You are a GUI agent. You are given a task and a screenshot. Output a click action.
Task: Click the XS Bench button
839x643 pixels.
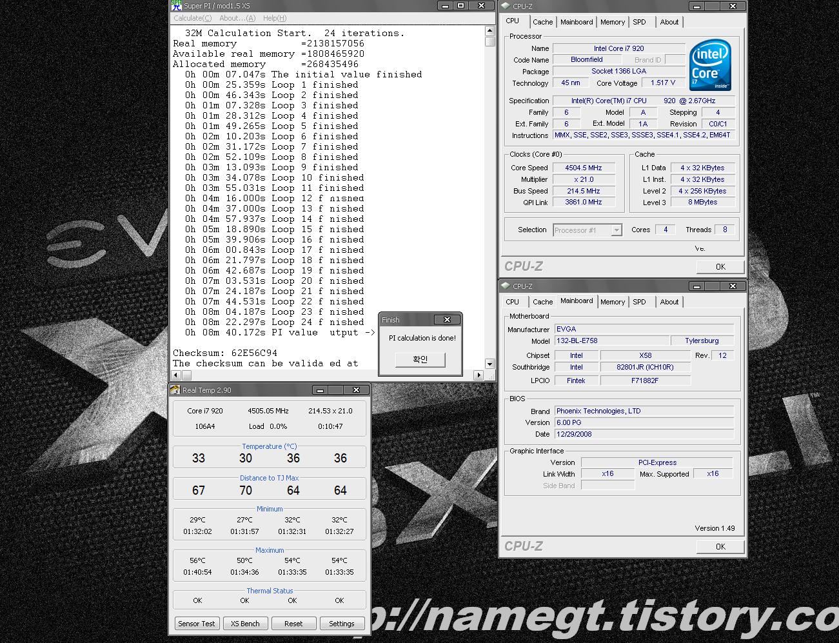[x=245, y=624]
